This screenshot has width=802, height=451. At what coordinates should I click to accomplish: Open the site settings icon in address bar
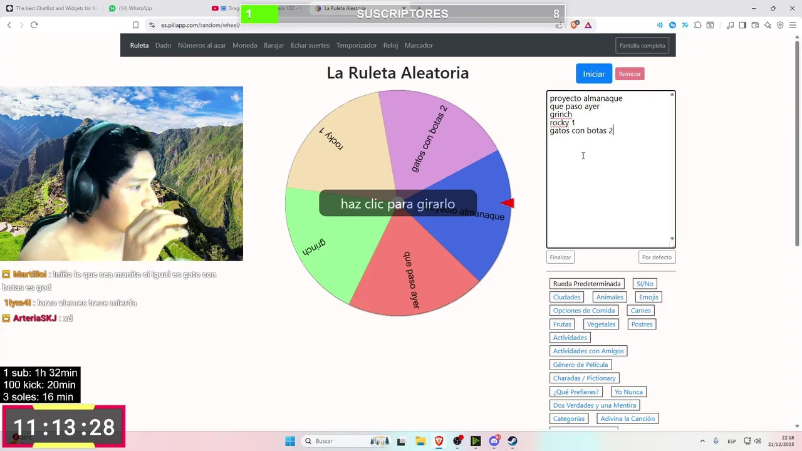click(152, 25)
